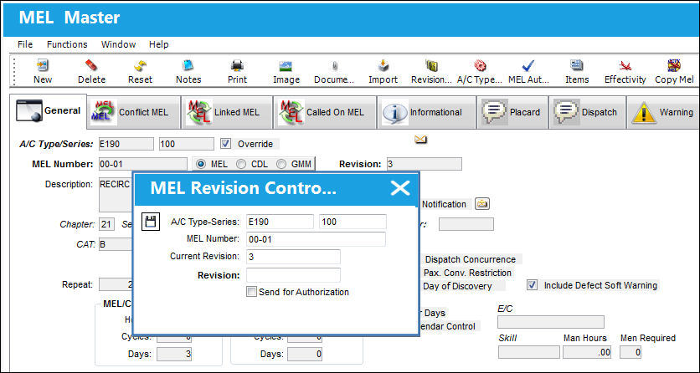Image resolution: width=700 pixels, height=373 pixels.
Task: Toggle the Override checkbox
Action: point(226,144)
